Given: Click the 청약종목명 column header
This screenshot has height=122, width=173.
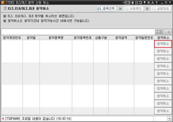Looking at the screenshot, I should coord(56,38).
